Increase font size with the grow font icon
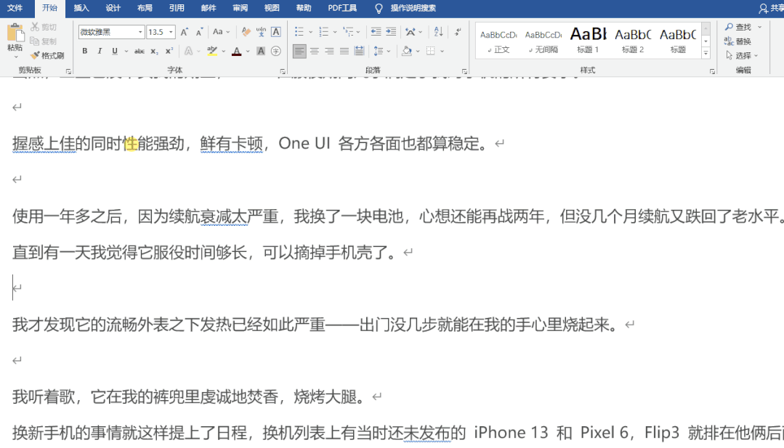784x448 pixels. point(184,32)
